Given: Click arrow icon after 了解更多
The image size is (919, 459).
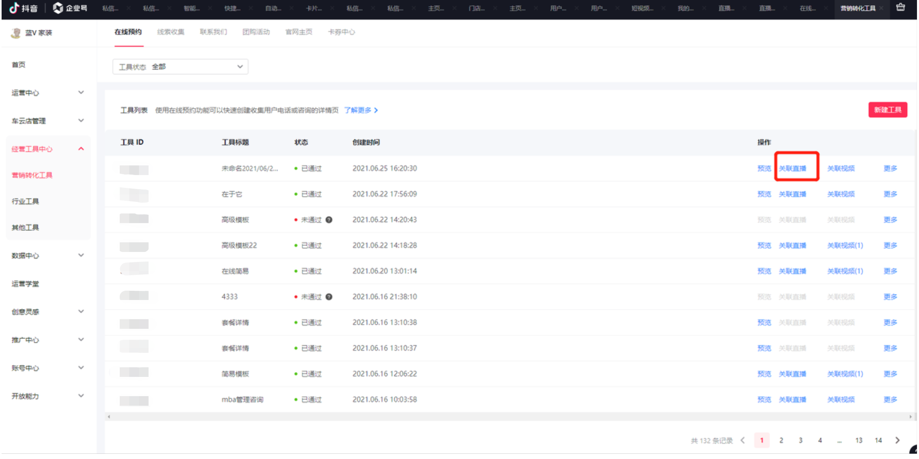Looking at the screenshot, I should click(x=376, y=110).
